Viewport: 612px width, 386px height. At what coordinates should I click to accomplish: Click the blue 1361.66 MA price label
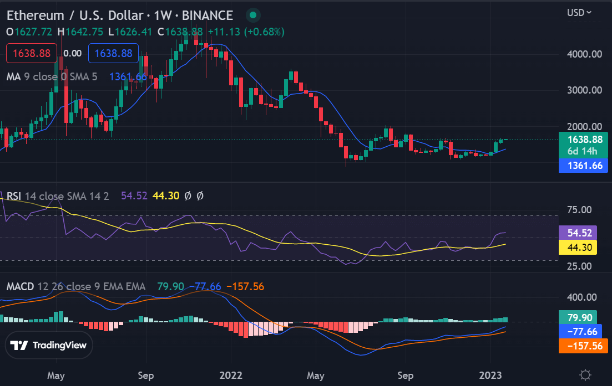[583, 166]
